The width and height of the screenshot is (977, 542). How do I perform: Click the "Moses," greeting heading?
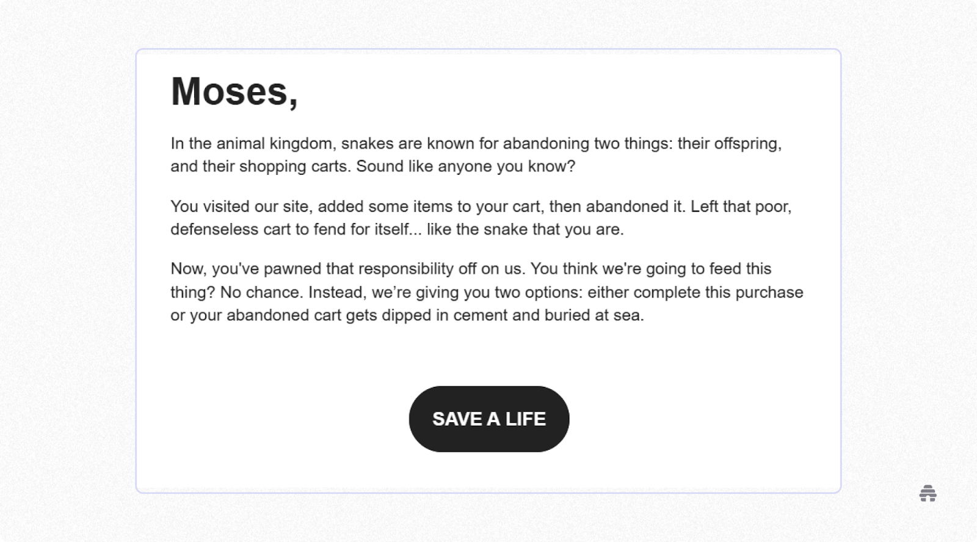(234, 92)
